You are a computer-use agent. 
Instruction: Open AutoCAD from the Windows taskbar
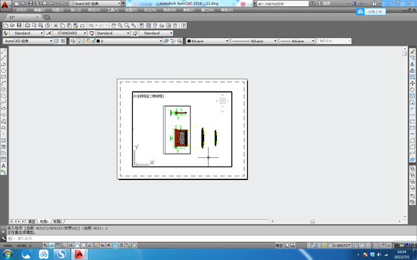point(80,253)
